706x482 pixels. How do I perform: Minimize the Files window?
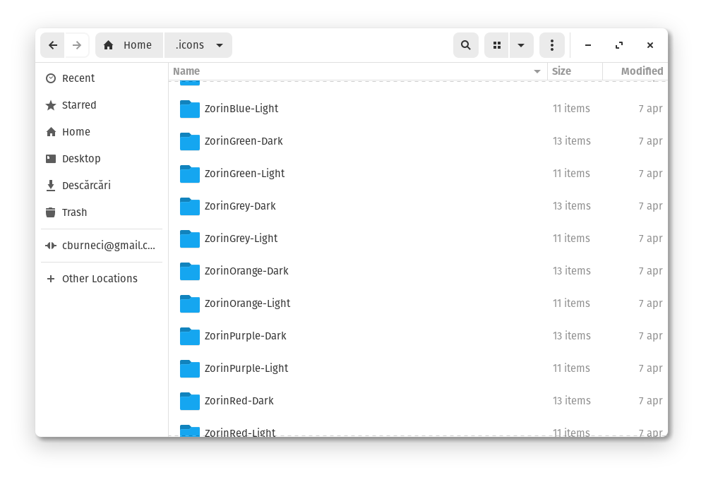pos(588,45)
